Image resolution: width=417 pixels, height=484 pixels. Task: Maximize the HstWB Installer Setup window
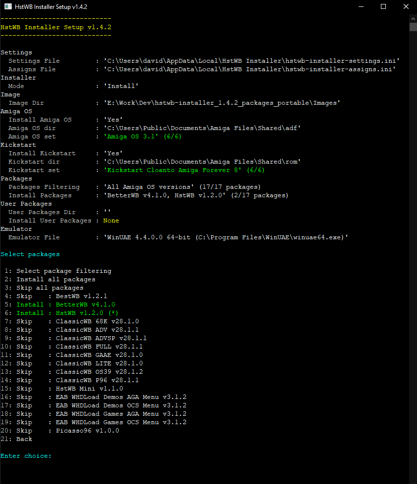click(383, 6)
